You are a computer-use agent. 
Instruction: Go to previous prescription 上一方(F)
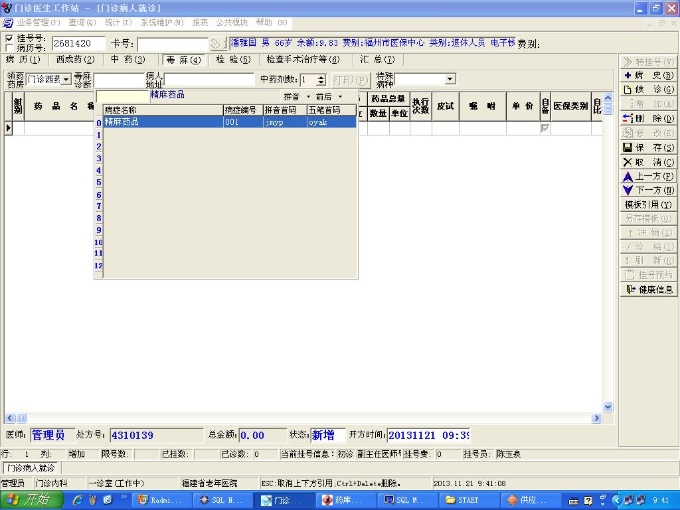click(x=649, y=177)
